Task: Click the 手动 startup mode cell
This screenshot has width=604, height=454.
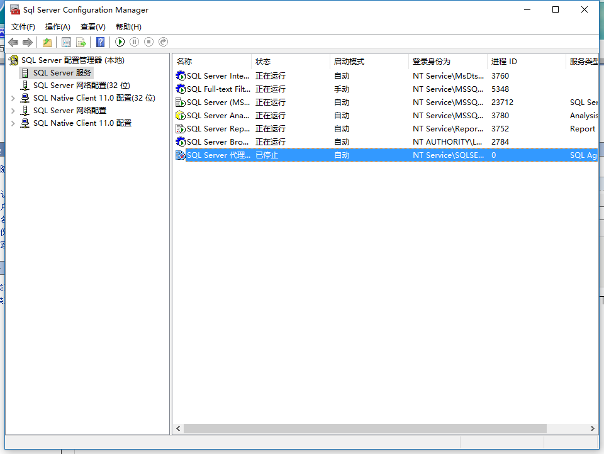Action: [342, 89]
